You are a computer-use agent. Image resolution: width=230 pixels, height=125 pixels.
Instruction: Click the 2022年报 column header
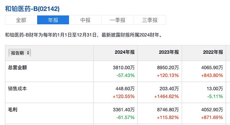[213, 52]
